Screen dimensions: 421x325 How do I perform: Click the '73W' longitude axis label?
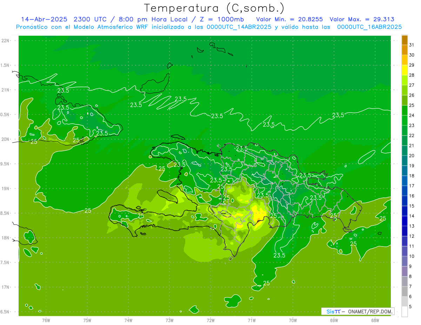click(x=169, y=320)
